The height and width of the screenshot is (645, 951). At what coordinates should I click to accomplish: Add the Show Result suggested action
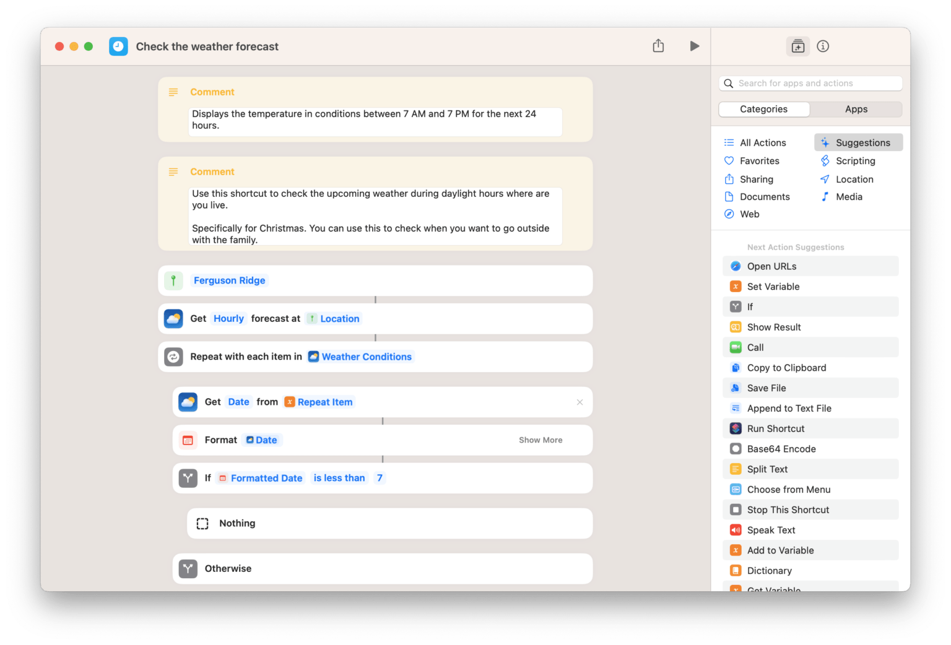pos(773,327)
